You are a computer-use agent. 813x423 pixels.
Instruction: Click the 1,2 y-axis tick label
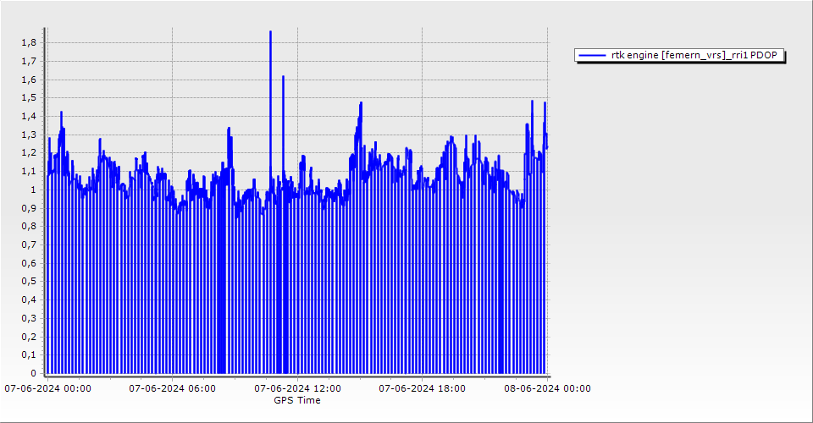click(28, 153)
